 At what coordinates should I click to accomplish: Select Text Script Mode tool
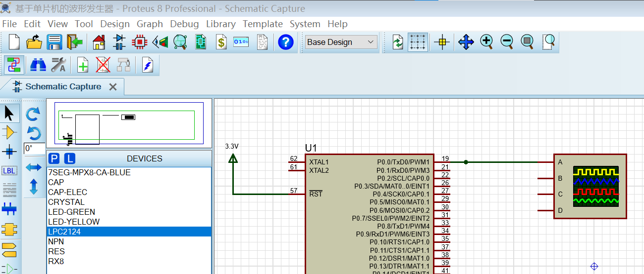coord(9,190)
